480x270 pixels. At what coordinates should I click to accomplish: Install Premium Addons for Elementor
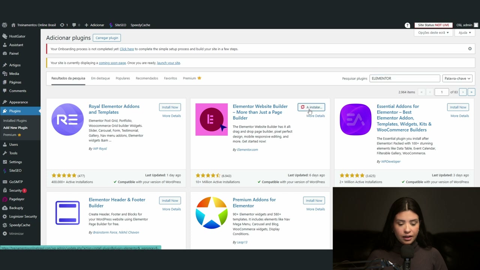(x=314, y=201)
